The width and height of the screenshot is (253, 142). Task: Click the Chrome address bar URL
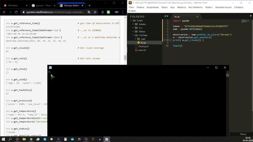(x=55, y=12)
